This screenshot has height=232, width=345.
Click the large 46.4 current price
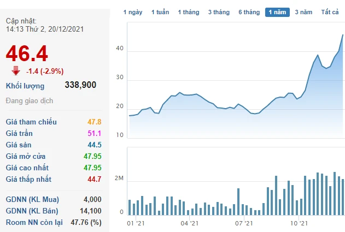27,53
